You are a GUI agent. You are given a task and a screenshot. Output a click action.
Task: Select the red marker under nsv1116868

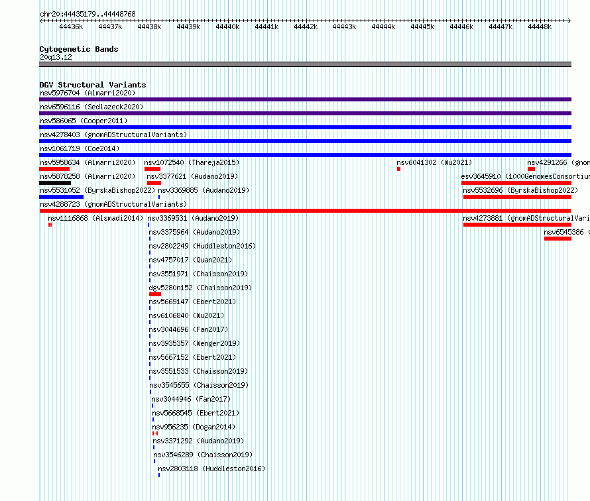point(50,225)
